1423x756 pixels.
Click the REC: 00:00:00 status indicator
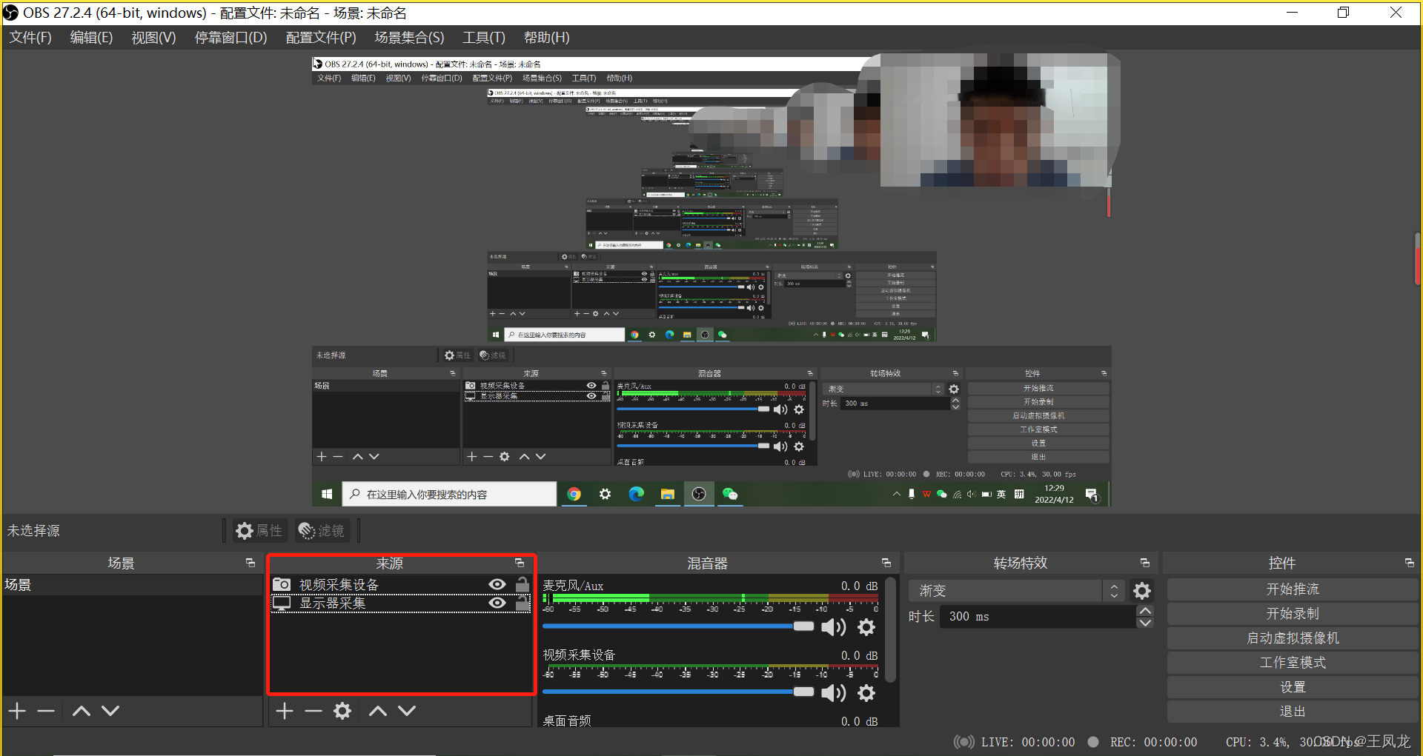[x=1142, y=742]
